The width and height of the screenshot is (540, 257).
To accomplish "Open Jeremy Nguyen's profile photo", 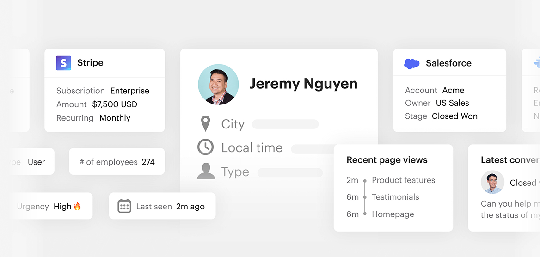I will coord(218,84).
